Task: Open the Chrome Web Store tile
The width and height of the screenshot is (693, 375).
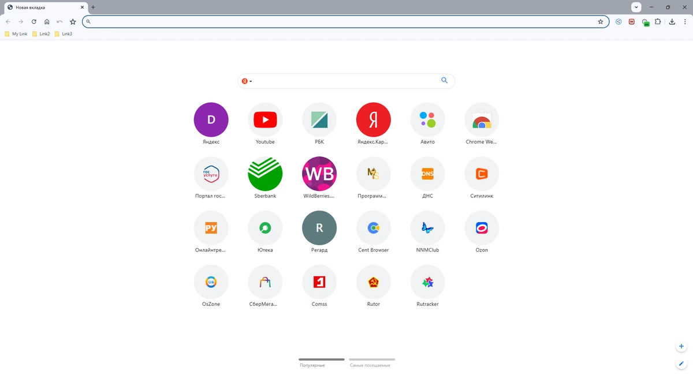Action: click(482, 120)
